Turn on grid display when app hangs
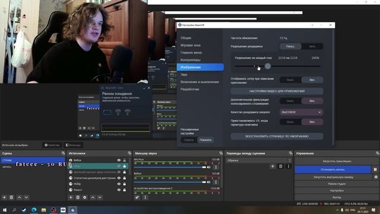Screen dimensions: 380x214 [312, 80]
